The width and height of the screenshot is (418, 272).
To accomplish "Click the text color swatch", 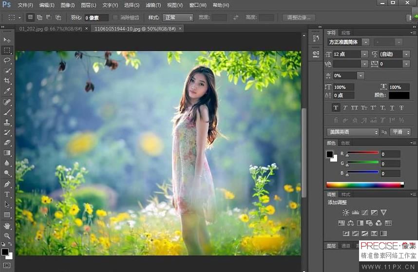I will pos(399,95).
